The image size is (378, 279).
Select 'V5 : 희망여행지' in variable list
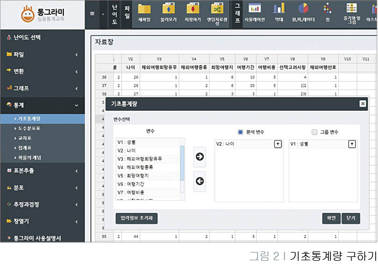point(148,176)
